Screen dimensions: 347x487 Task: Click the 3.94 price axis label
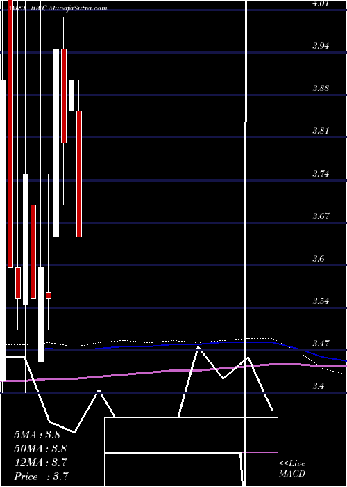coord(321,47)
